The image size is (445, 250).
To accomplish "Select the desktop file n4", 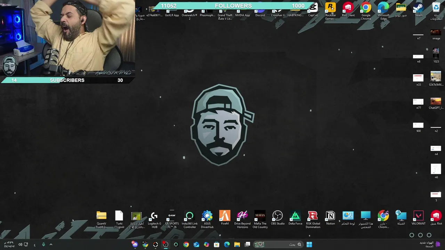I will tap(436, 150).
